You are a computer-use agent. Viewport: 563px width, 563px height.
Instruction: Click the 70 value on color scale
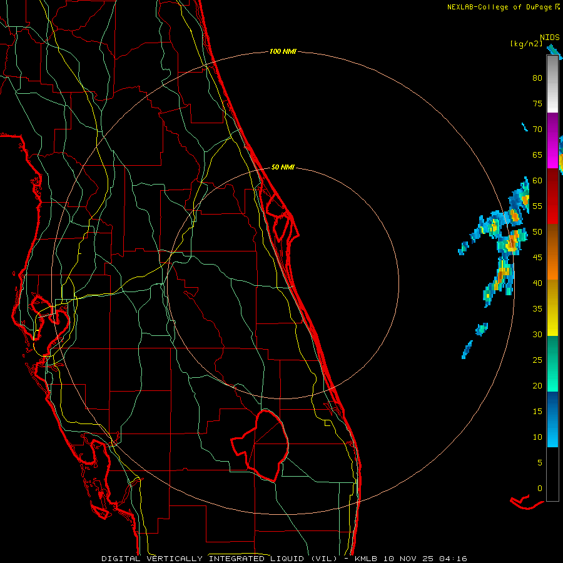[537, 129]
